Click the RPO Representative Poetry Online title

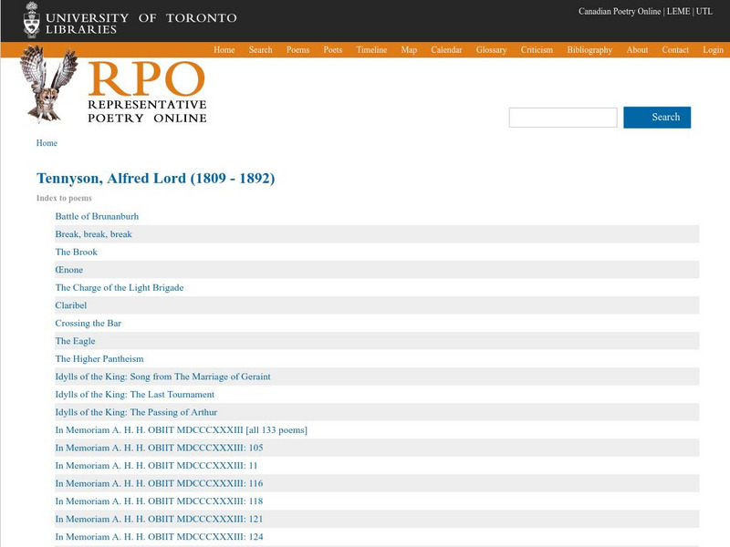(x=147, y=92)
